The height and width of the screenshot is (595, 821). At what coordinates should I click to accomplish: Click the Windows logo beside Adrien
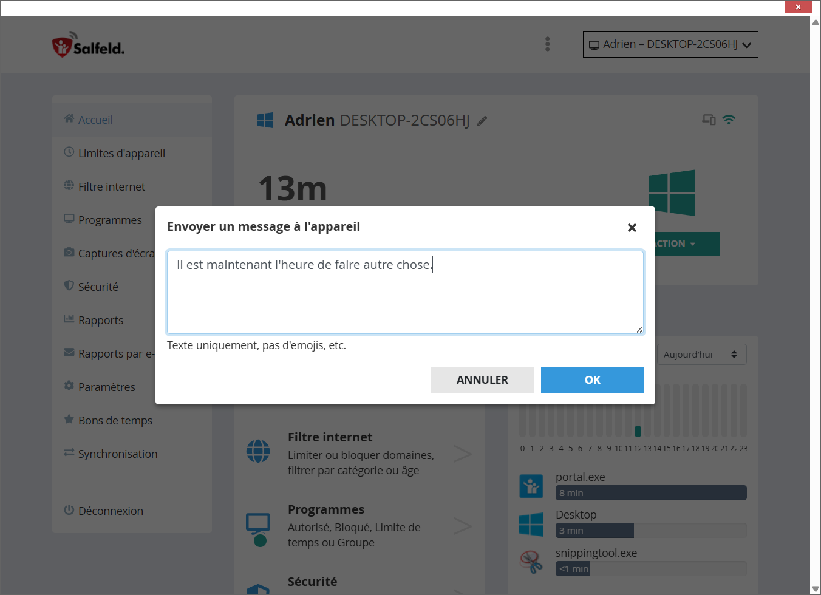[265, 120]
